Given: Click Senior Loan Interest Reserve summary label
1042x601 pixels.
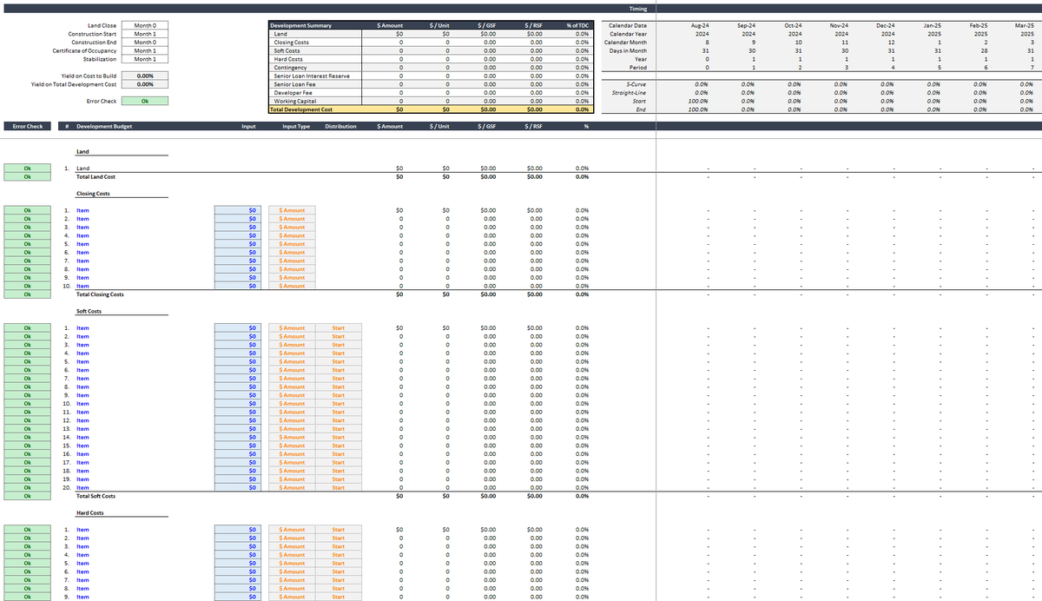Looking at the screenshot, I should coord(311,76).
